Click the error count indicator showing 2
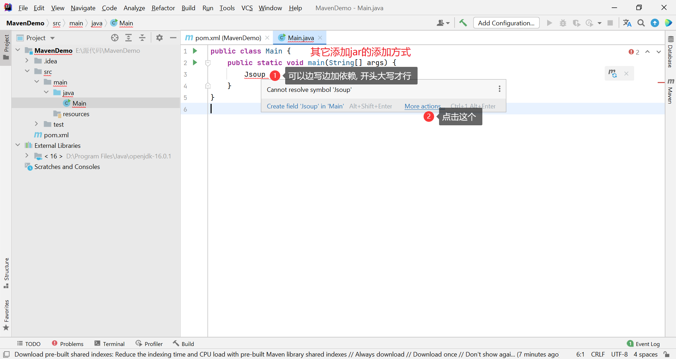This screenshot has width=676, height=359. 634,52
